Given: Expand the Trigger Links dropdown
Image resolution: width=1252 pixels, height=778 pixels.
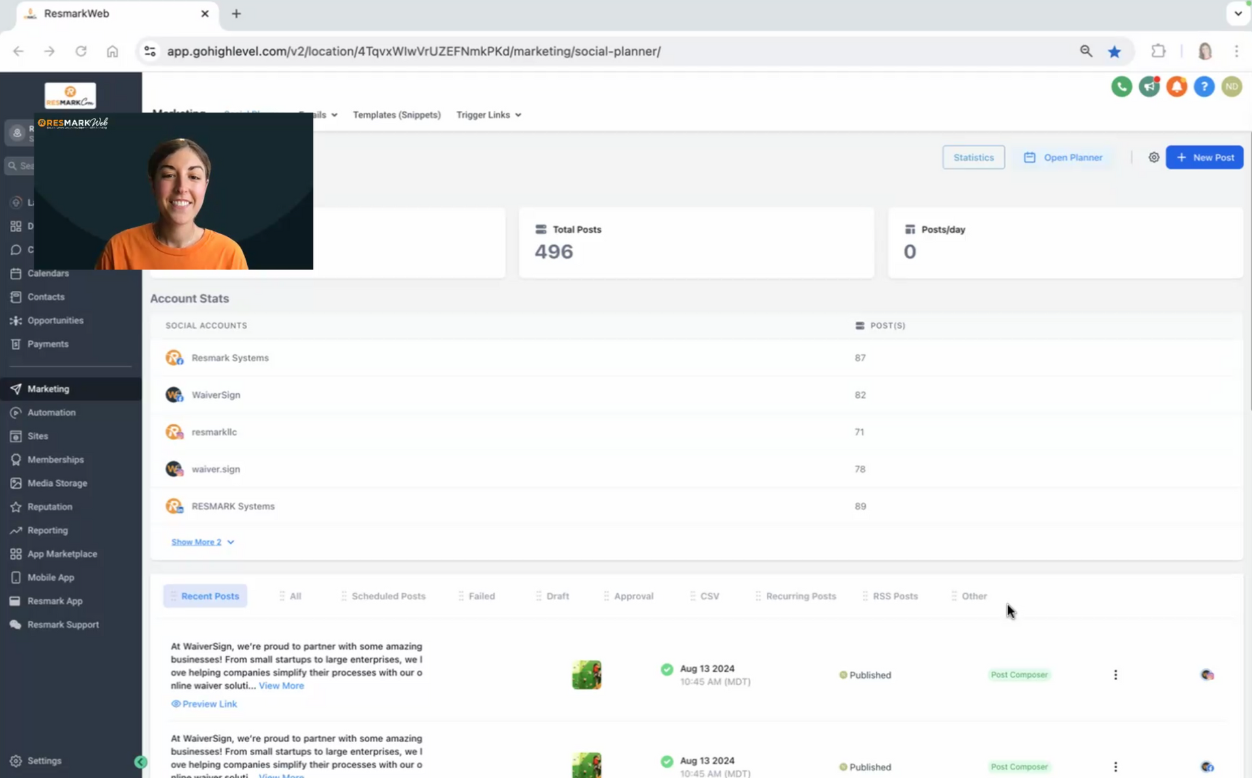Looking at the screenshot, I should tap(488, 115).
